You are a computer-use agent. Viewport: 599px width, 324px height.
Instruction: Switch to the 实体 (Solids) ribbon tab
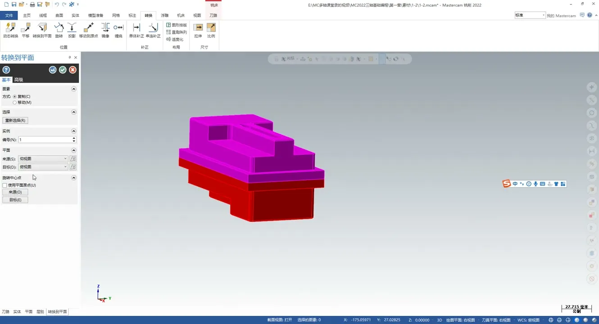click(x=75, y=15)
